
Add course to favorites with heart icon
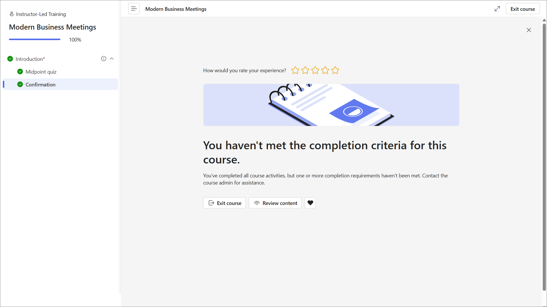(x=310, y=203)
